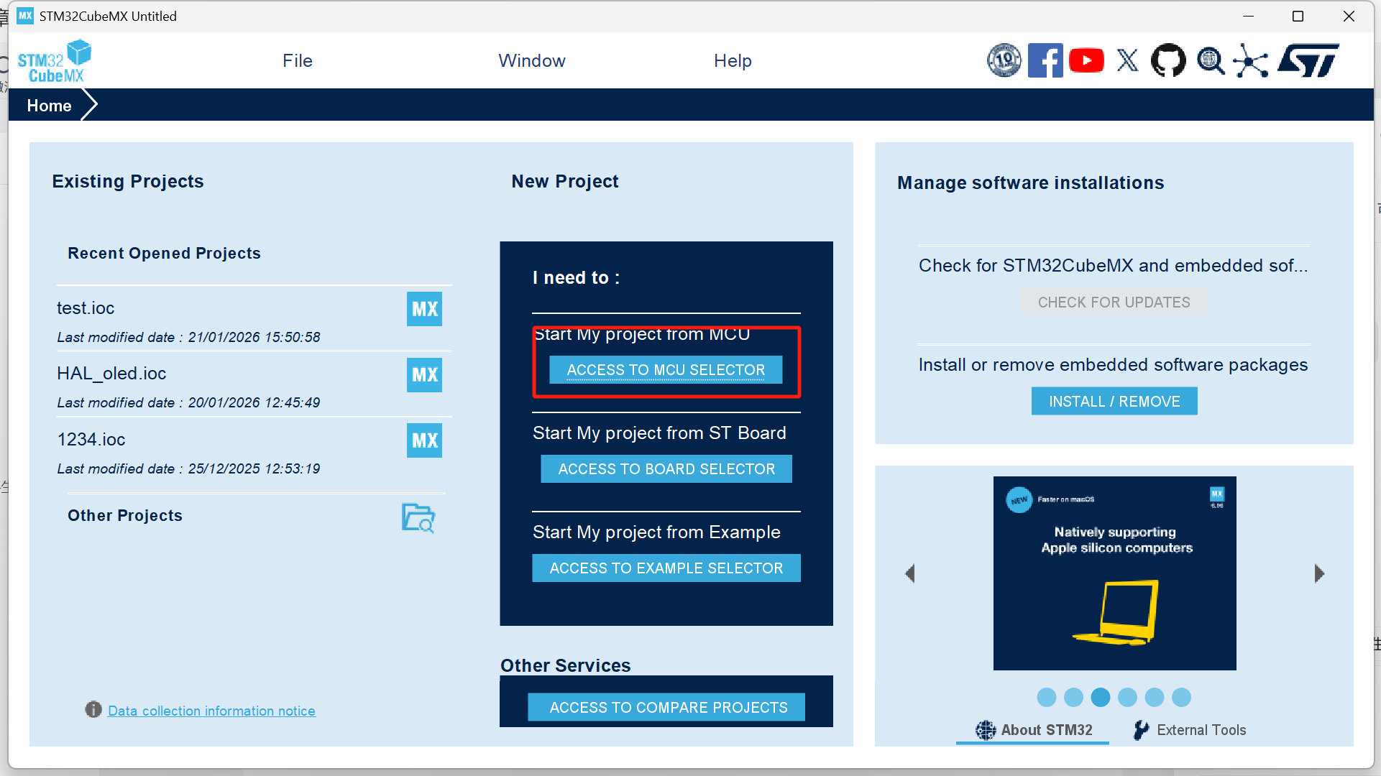Select the first carousel dot indicator
The width and height of the screenshot is (1381, 776).
1047,697
